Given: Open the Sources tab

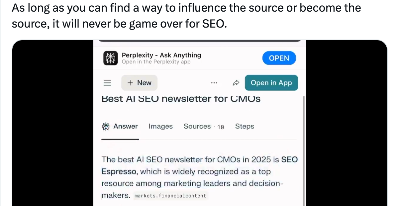Looking at the screenshot, I should coord(197,127).
